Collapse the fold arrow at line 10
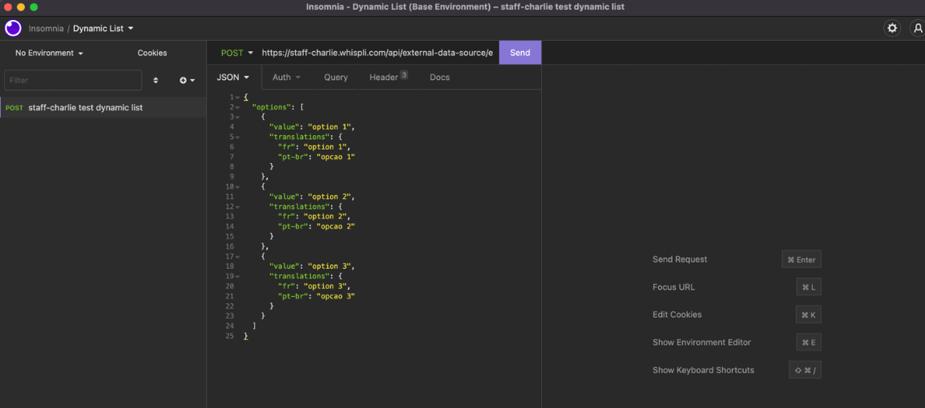The image size is (925, 408). (238, 186)
